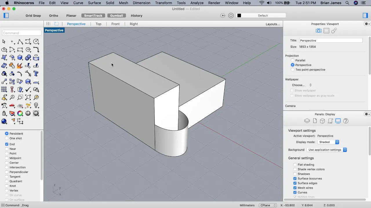
Task: Select the arrow pointer selection tool
Action: 4,42
